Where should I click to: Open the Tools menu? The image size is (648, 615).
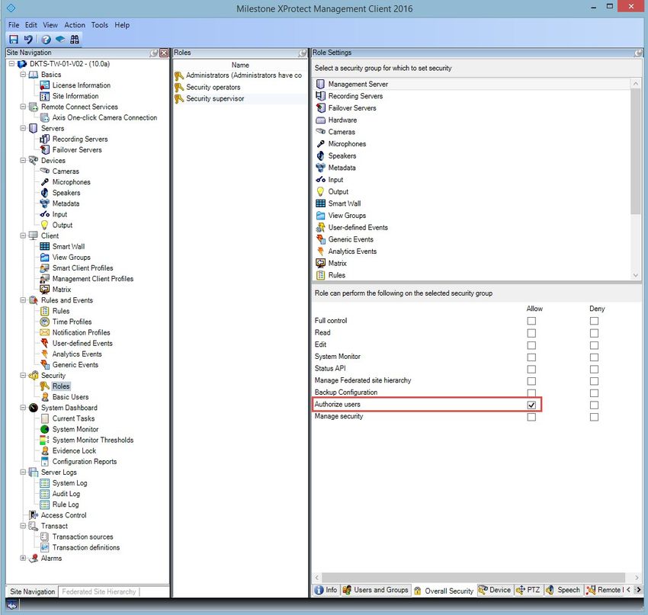tap(100, 25)
